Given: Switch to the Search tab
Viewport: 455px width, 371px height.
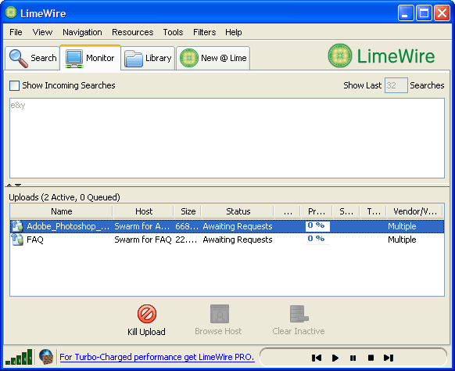Looking at the screenshot, I should (33, 58).
